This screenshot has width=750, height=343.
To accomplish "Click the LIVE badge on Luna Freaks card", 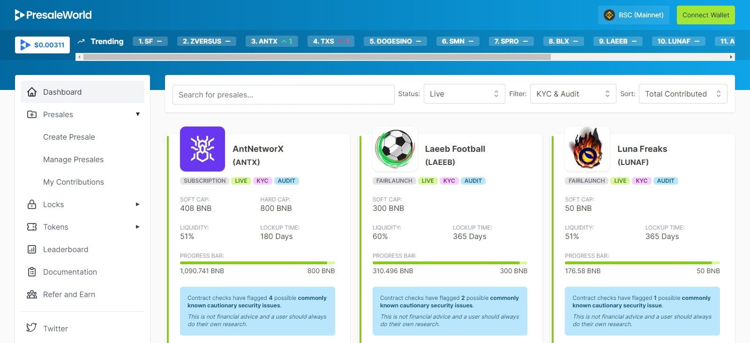I will pos(620,181).
